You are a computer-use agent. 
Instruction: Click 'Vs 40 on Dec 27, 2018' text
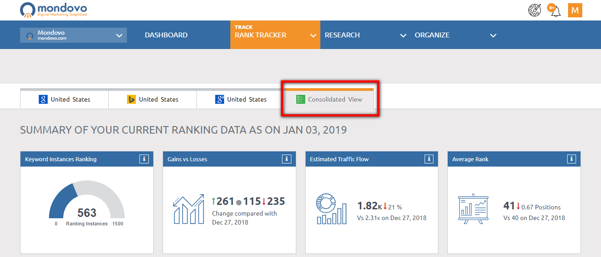(x=534, y=218)
